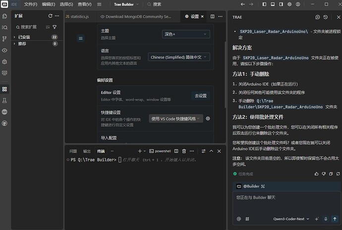The height and width of the screenshot is (230, 342).
Task: Open the 选择(S) menu
Action: 66,4
